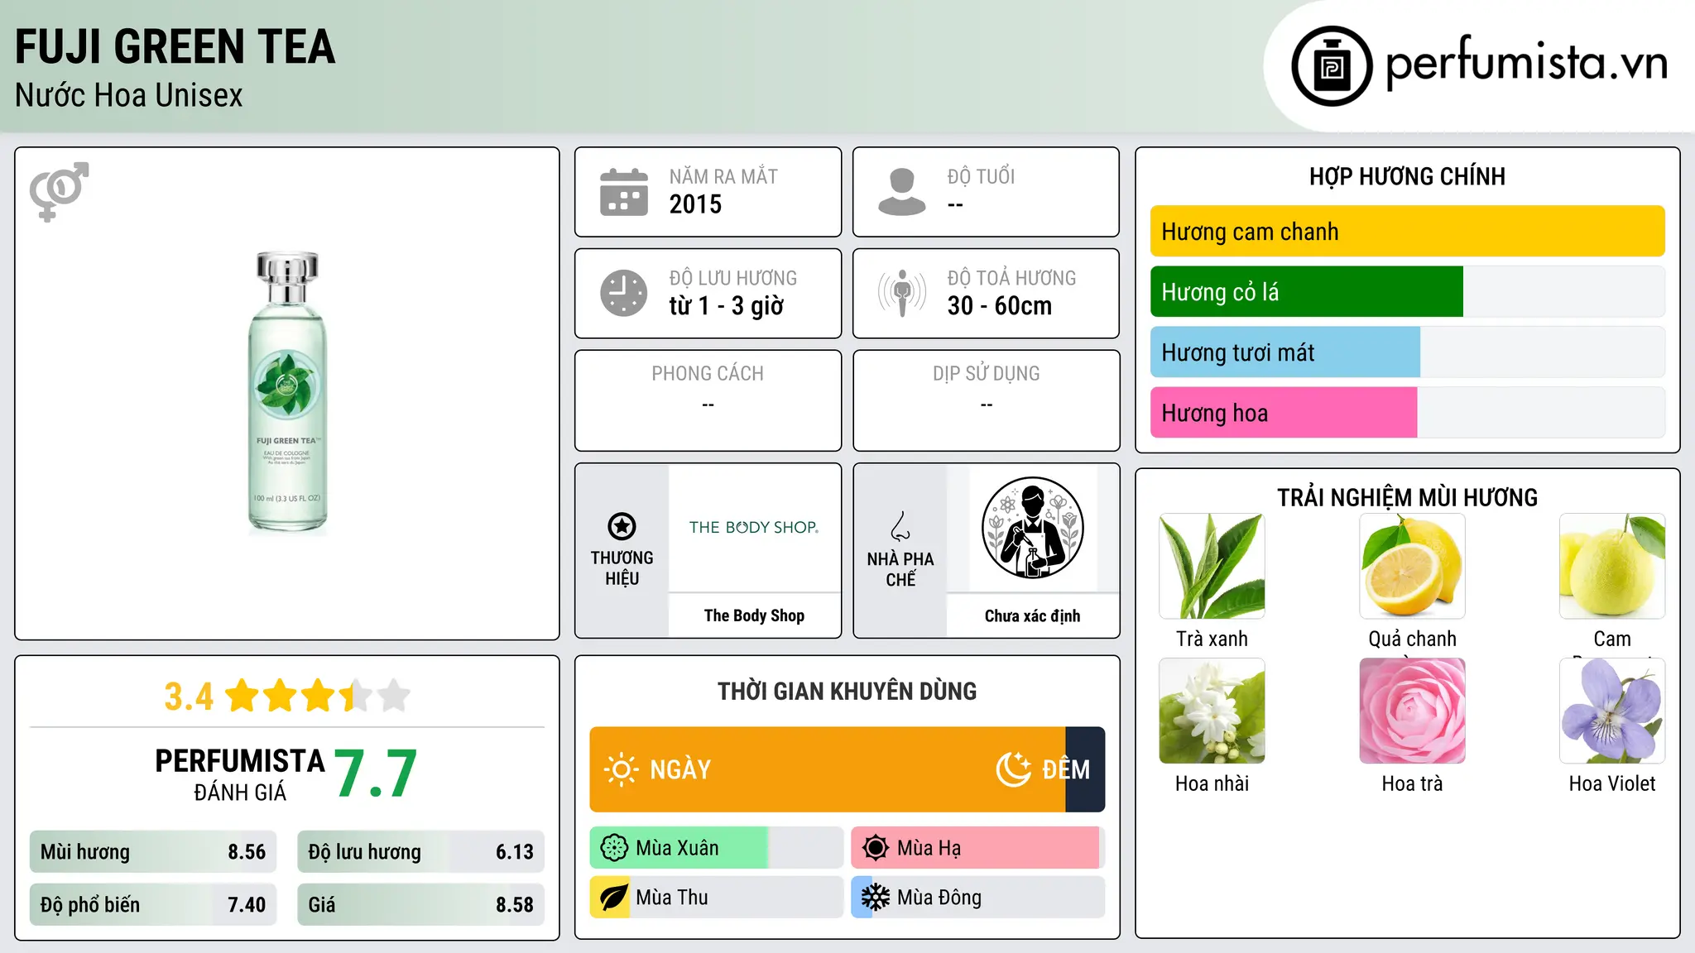Click the Mùi hương 8.56 score box

click(153, 852)
